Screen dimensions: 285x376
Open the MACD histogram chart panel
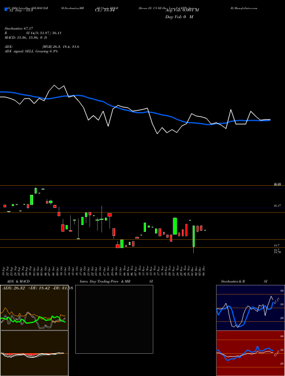tap(34, 353)
